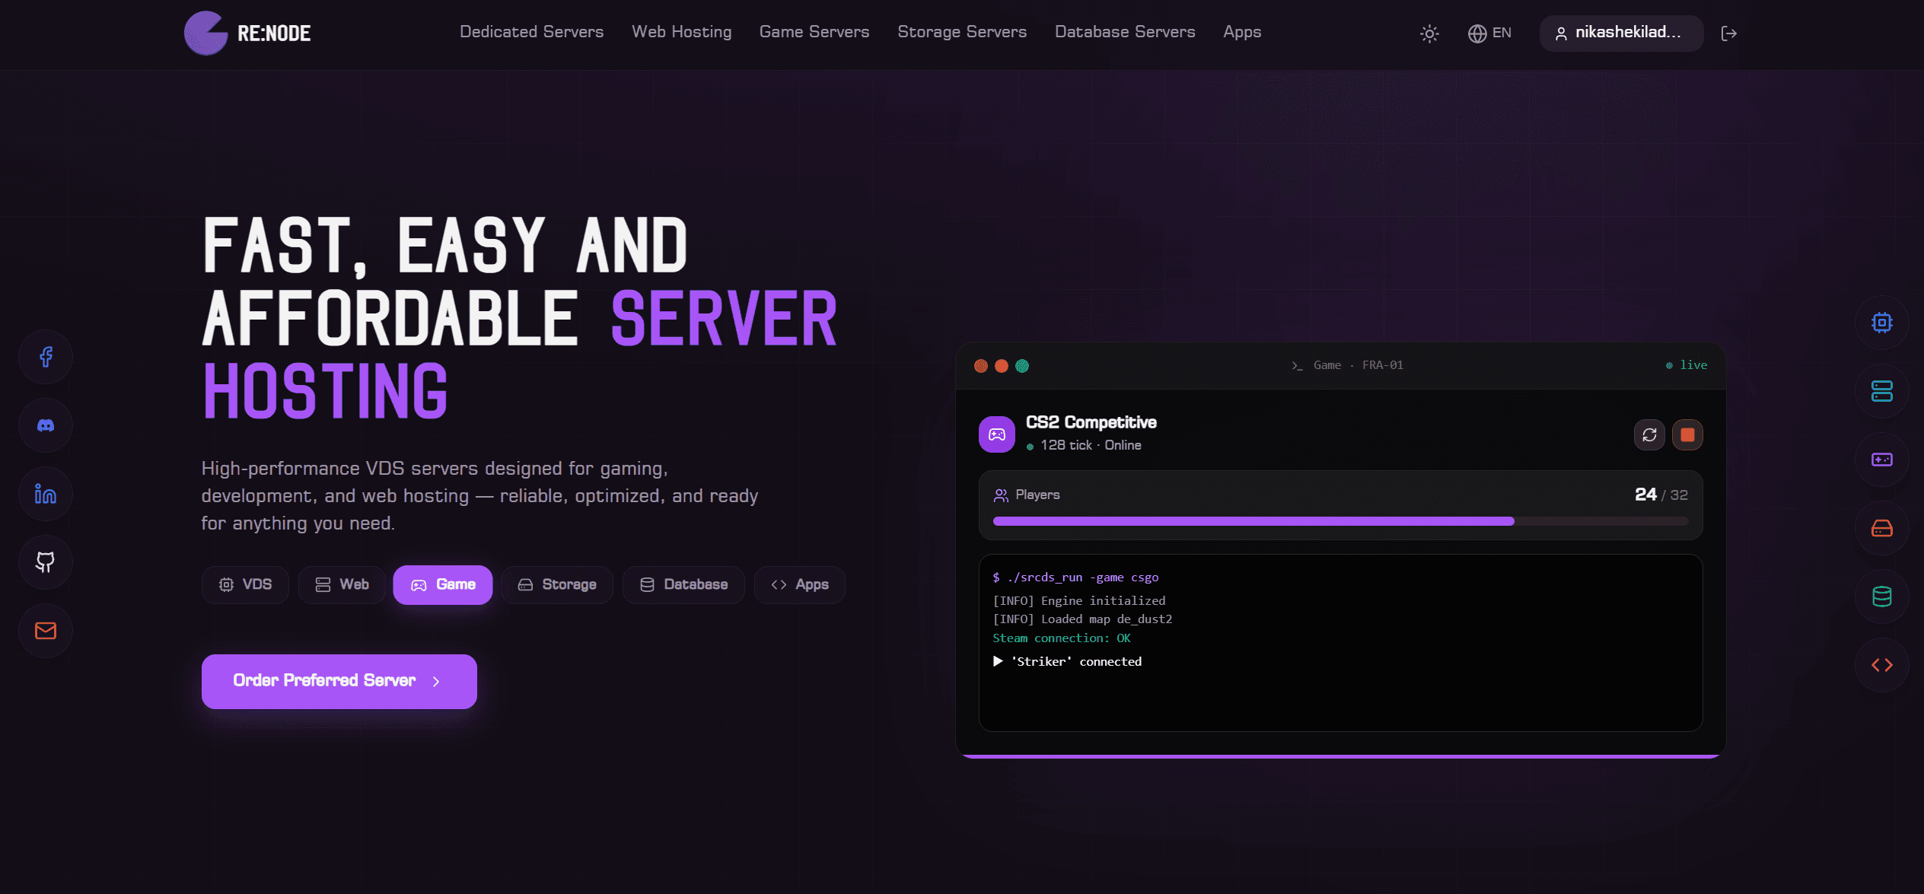The image size is (1924, 894).
Task: Select the VDS server type chip
Action: [245, 584]
